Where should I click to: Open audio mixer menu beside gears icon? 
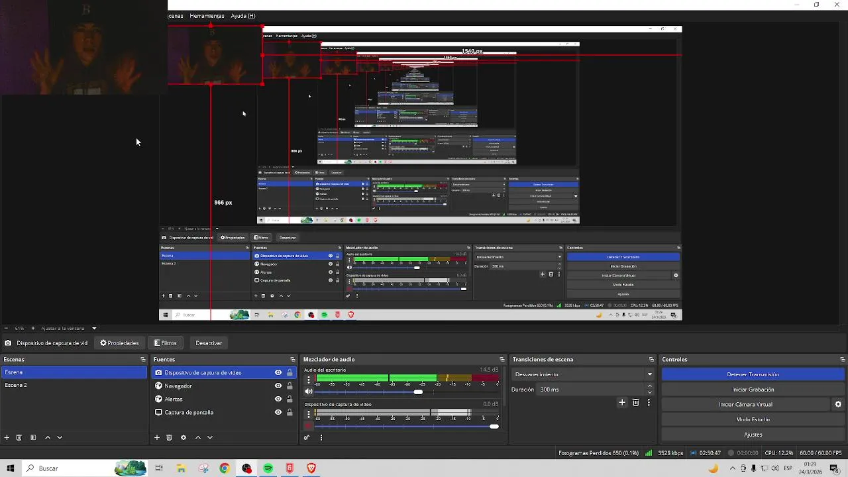pyautogui.click(x=321, y=437)
